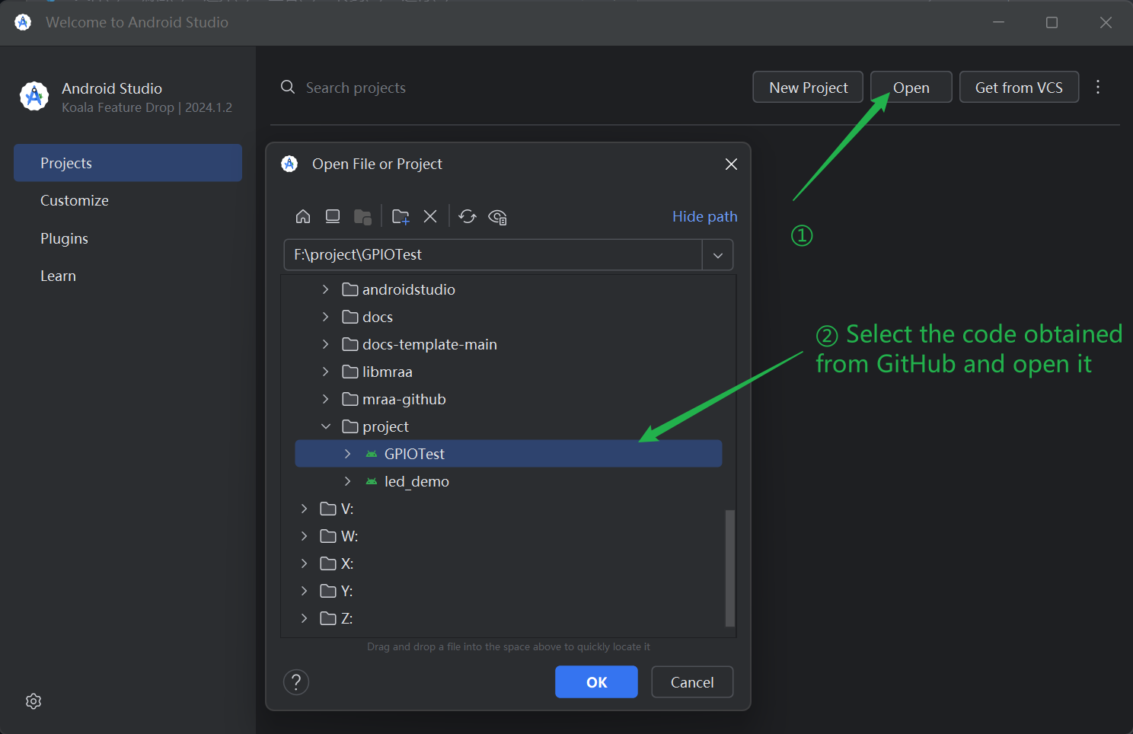Jump to Desktop directory icon
This screenshot has height=734, width=1133.
(333, 217)
